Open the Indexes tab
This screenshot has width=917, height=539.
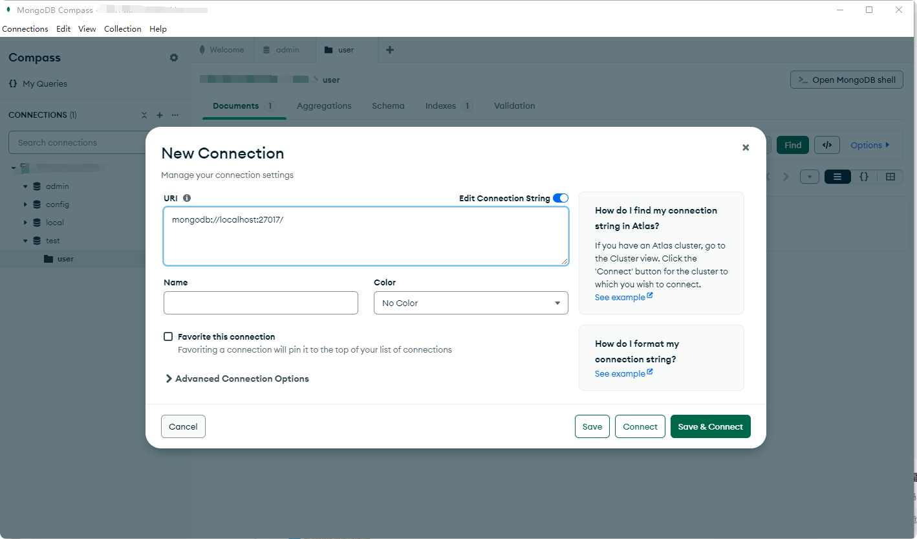coord(449,106)
